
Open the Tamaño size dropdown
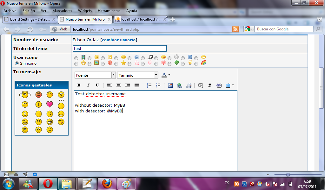click(x=156, y=75)
